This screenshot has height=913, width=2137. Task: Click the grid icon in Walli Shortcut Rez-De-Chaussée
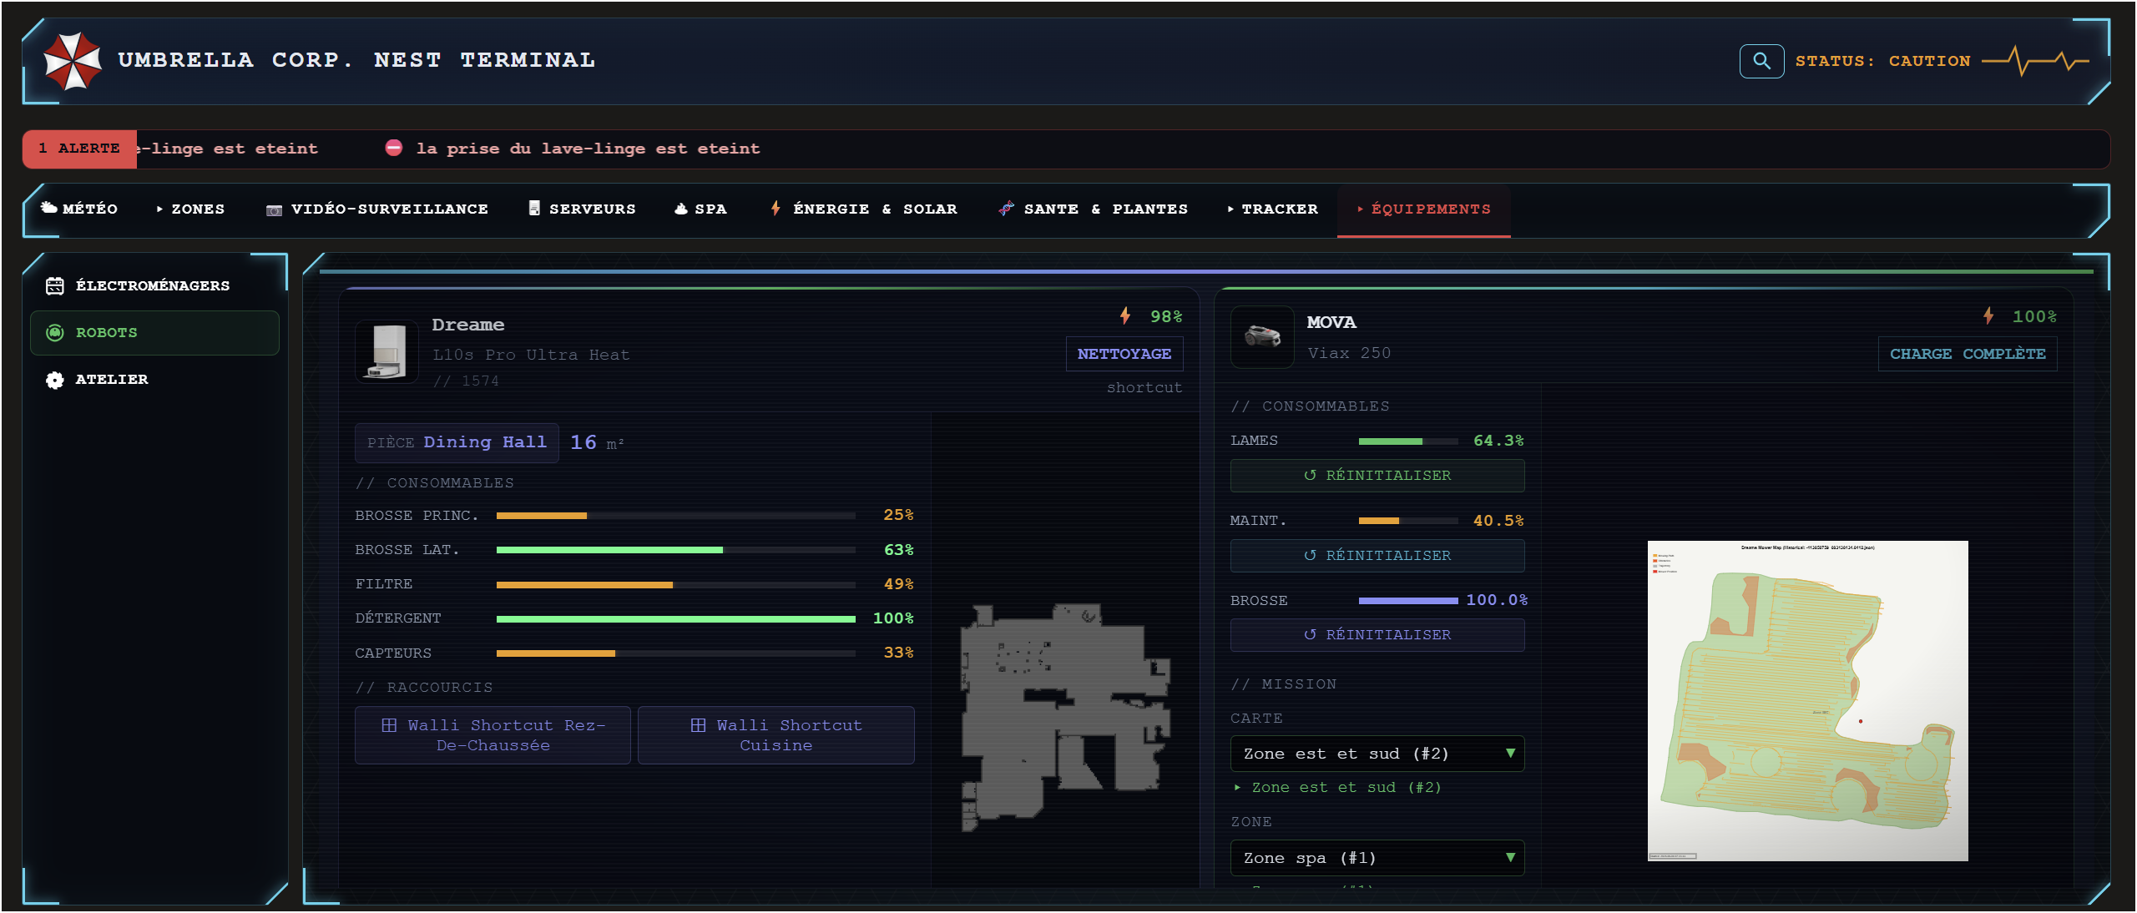pos(389,725)
